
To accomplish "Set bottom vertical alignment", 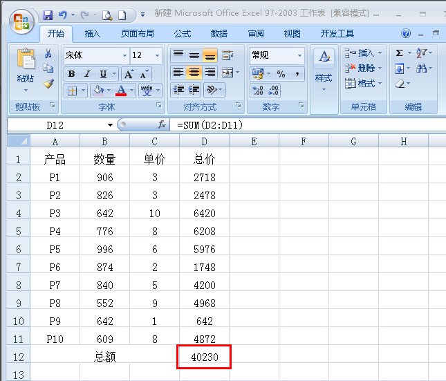I will pos(210,55).
